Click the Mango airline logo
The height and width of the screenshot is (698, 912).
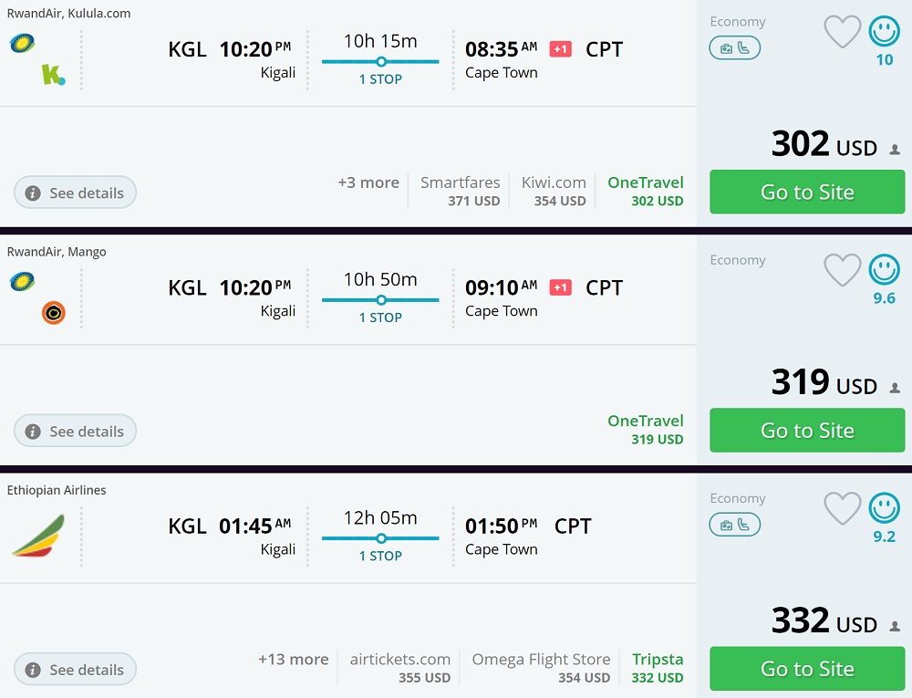[54, 313]
